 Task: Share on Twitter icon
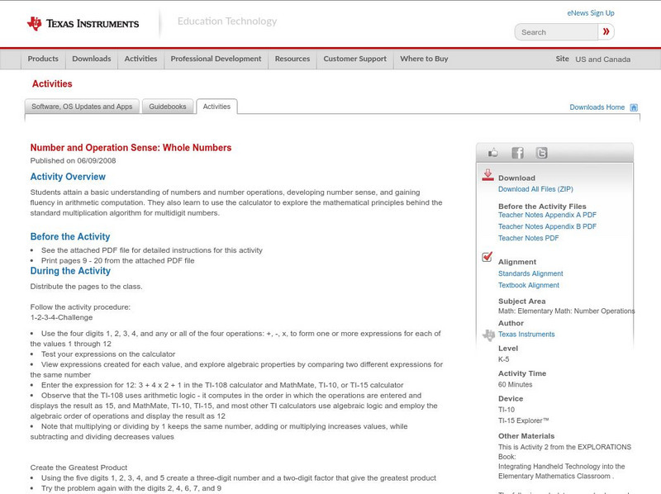click(x=541, y=153)
